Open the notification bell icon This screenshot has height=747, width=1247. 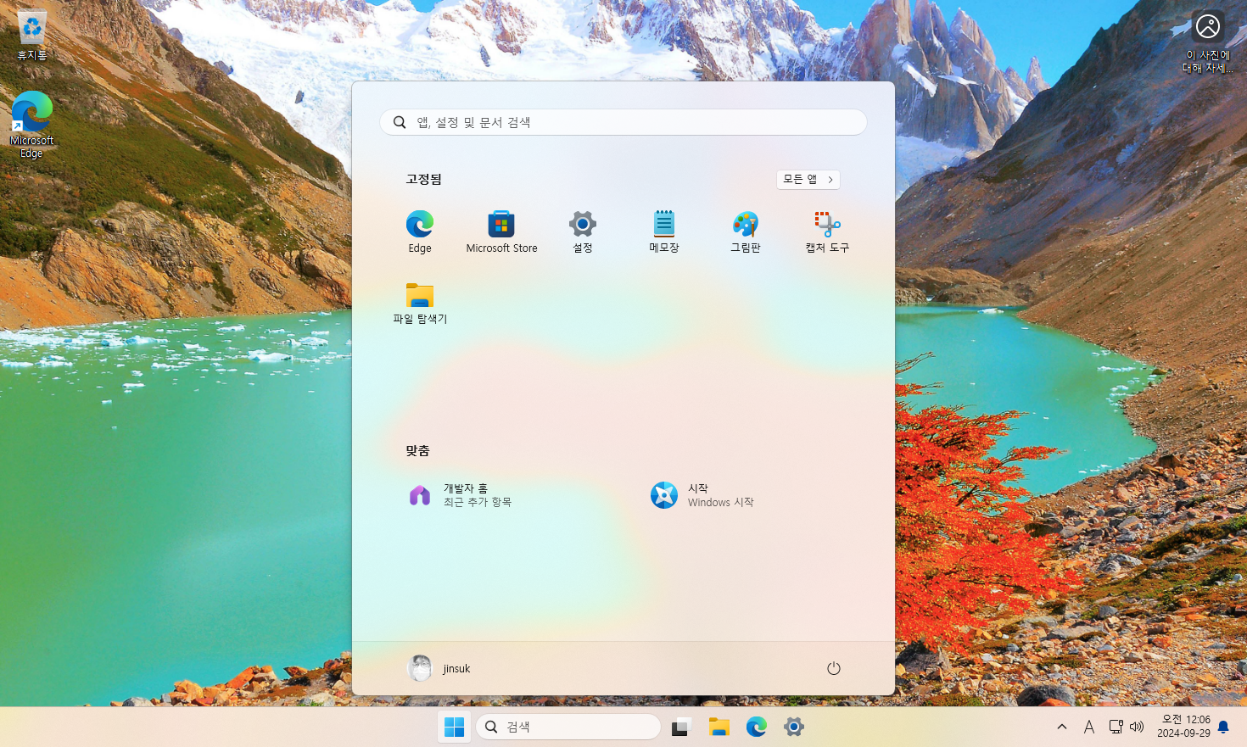(1223, 727)
